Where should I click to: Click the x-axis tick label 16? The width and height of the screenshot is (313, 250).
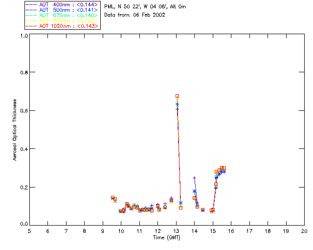pos(231,231)
